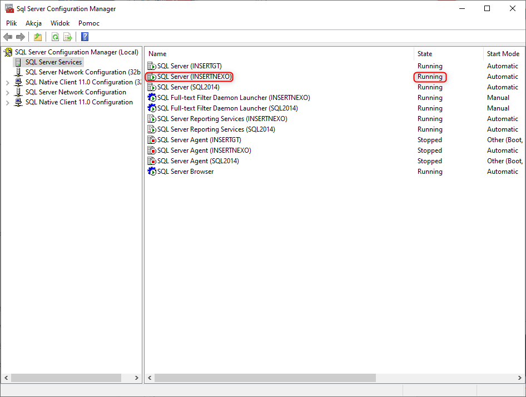Expand SQL Native Client 11.0 Configuration (32bit) node
Screen dimensions: 526x397
pos(7,82)
